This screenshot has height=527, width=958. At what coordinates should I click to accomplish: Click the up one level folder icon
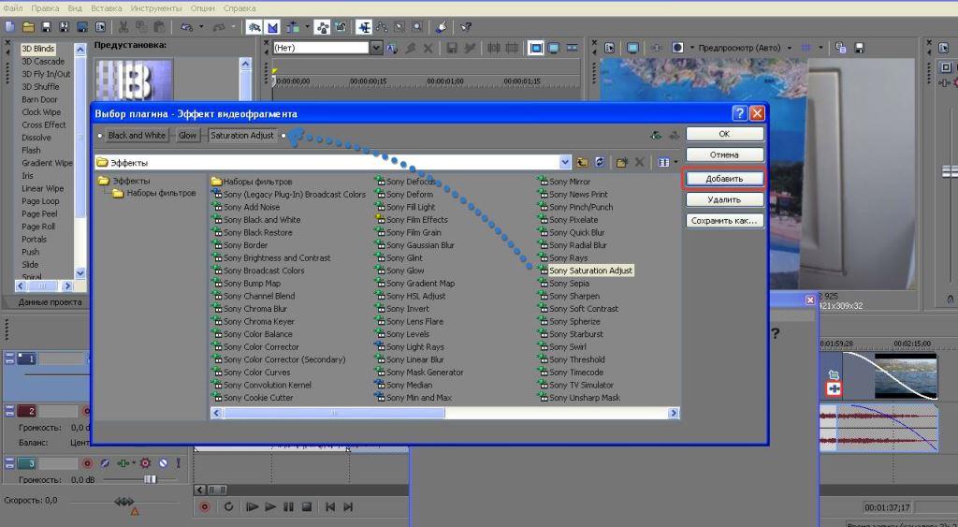(583, 163)
